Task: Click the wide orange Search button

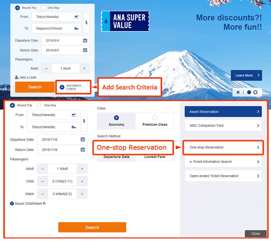Action: (x=92, y=227)
